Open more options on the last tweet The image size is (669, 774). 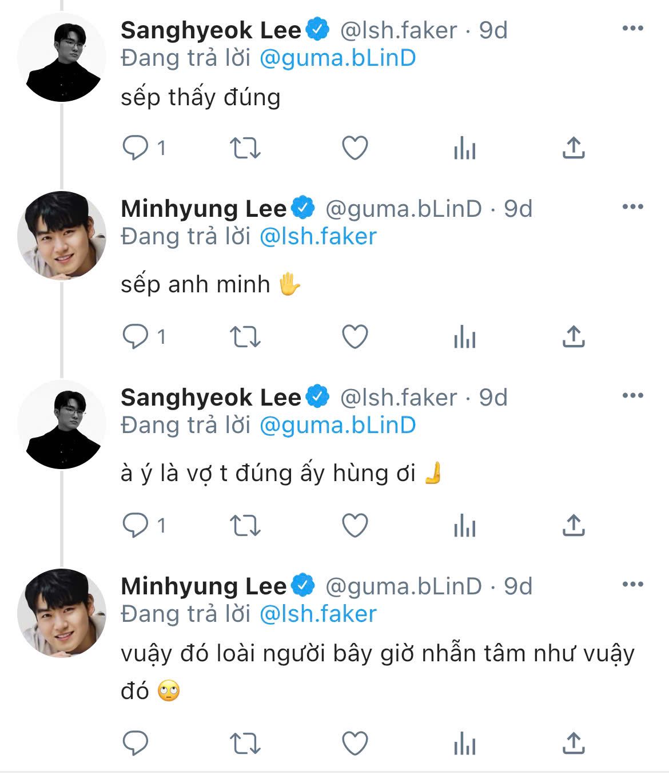(x=632, y=585)
